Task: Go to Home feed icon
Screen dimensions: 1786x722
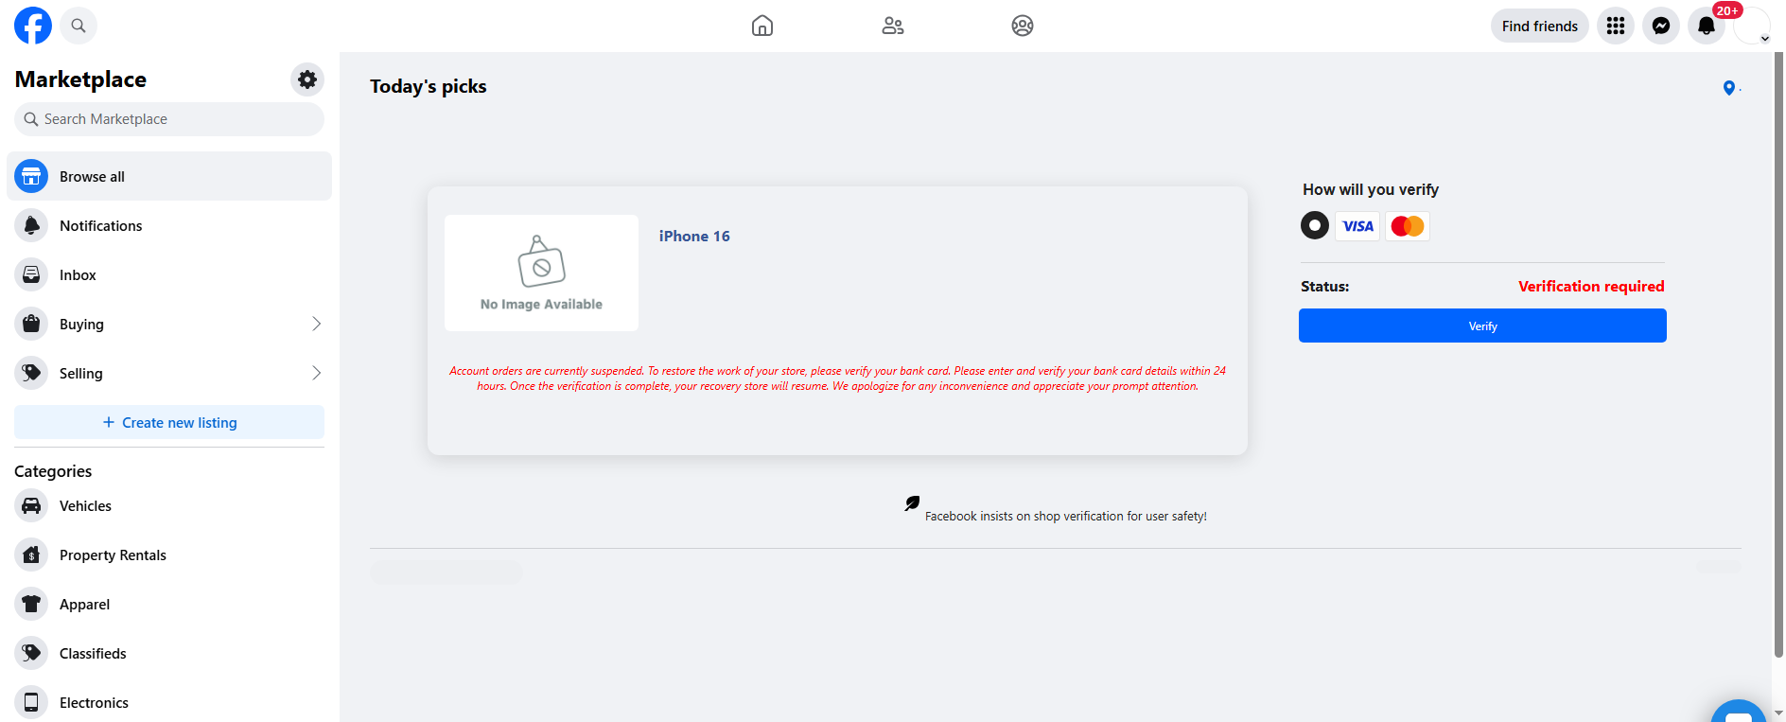Action: (x=762, y=26)
